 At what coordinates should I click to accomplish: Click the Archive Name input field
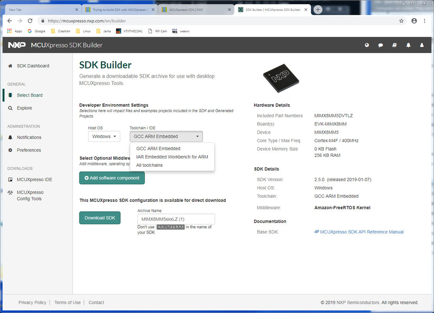point(176,219)
